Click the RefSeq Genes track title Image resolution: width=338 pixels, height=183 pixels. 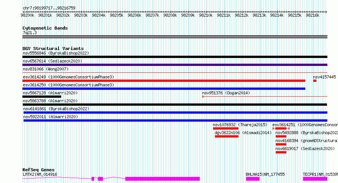coord(38,170)
